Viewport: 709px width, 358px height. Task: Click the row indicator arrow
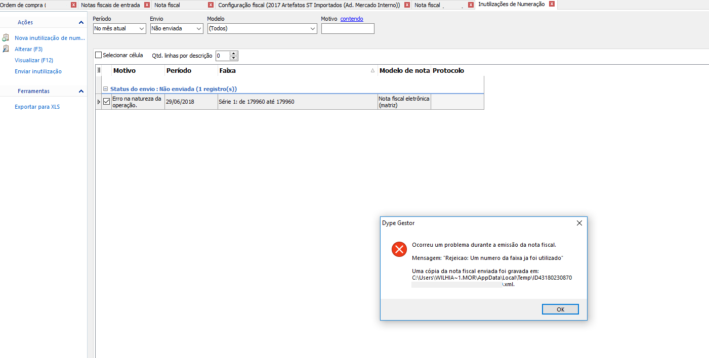tap(99, 102)
